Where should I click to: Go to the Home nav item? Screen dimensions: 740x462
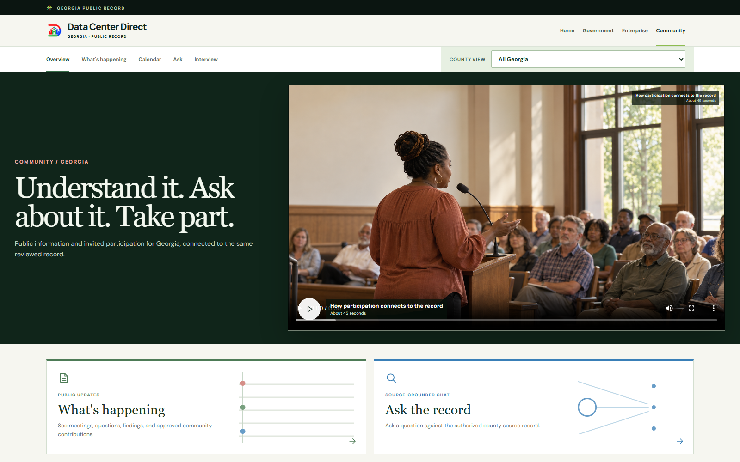click(x=567, y=30)
